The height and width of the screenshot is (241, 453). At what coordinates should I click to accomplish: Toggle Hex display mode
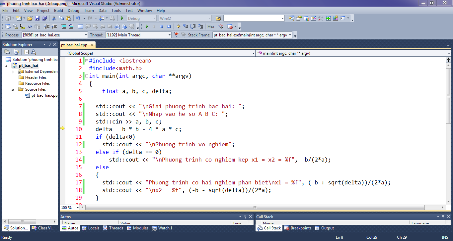coord(211,26)
